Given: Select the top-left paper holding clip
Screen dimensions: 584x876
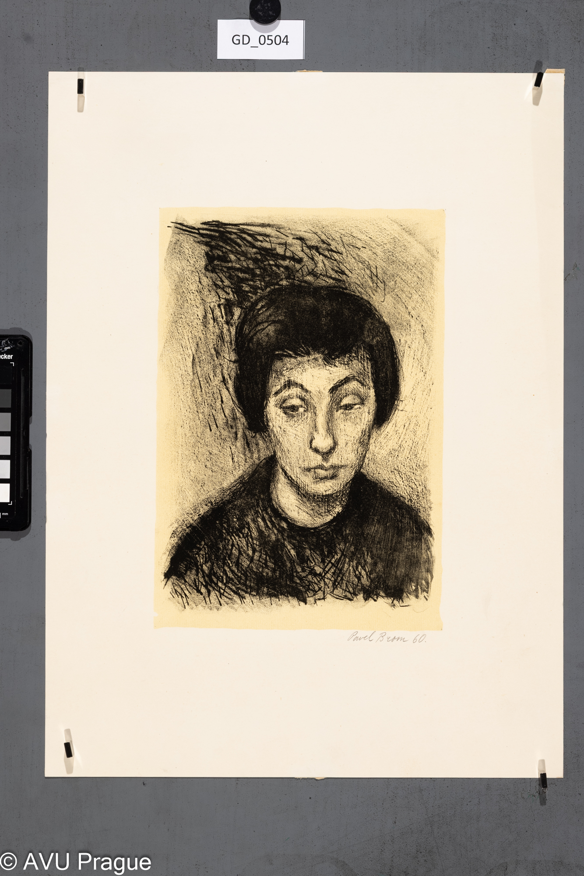Looking at the screenshot, I should [80, 87].
